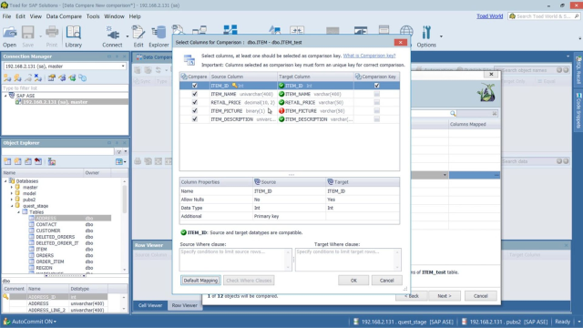The width and height of the screenshot is (583, 328).
Task: Open the connection dropdown in Connection Manager
Action: pos(123,67)
